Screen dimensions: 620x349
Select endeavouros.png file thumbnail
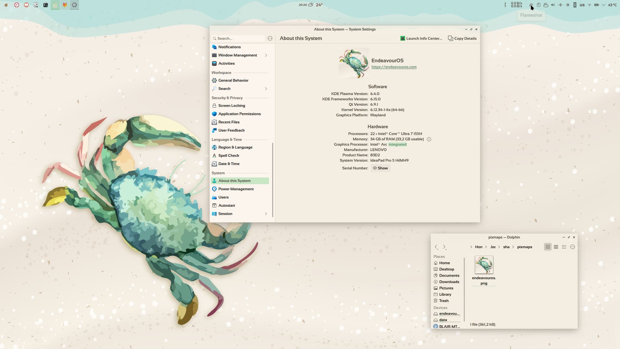(x=484, y=265)
